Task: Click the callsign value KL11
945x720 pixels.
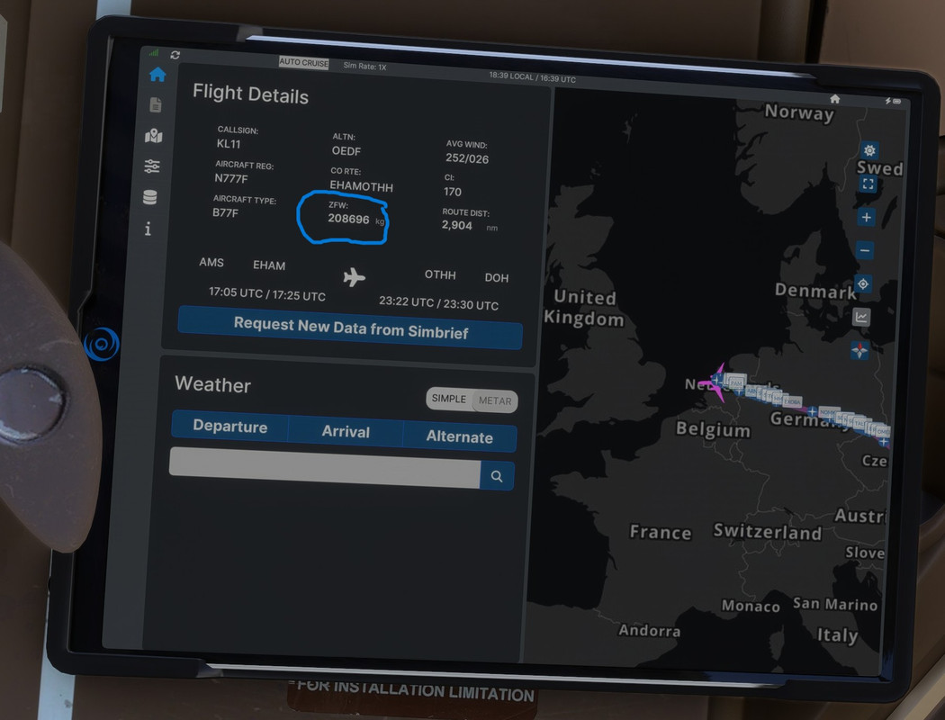Action: 229,144
